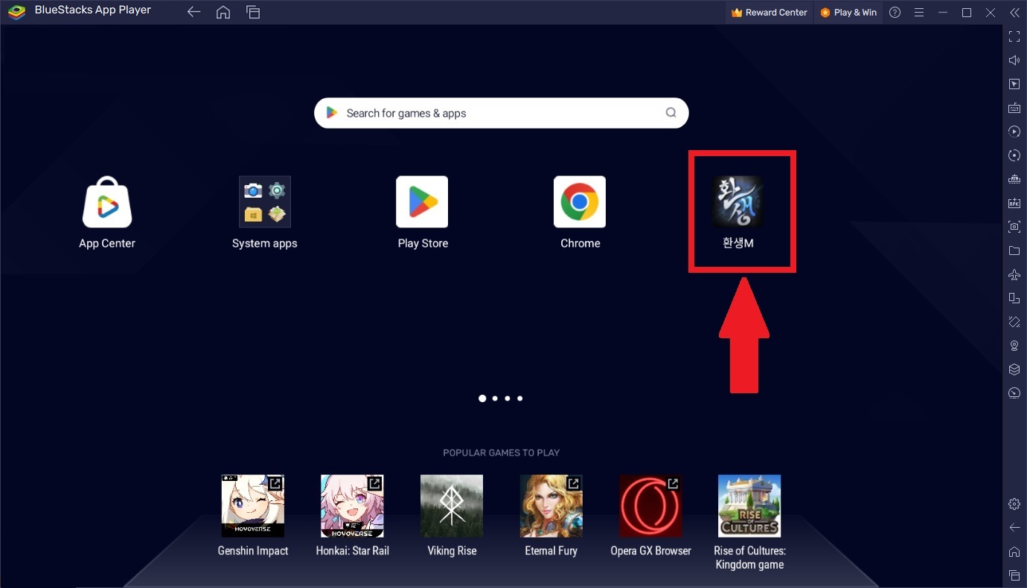Take a screenshot with the camera icon
1027x588 pixels.
pyautogui.click(x=1014, y=227)
